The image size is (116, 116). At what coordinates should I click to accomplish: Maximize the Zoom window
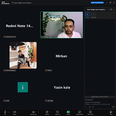pyautogui.click(x=110, y=2)
